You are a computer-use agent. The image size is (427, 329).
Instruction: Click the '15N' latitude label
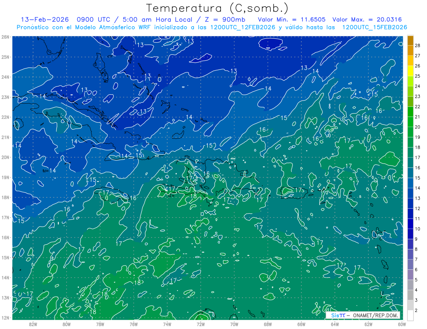coord(5,257)
